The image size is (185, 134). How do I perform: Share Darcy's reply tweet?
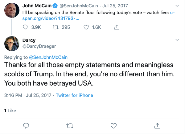click(157, 125)
